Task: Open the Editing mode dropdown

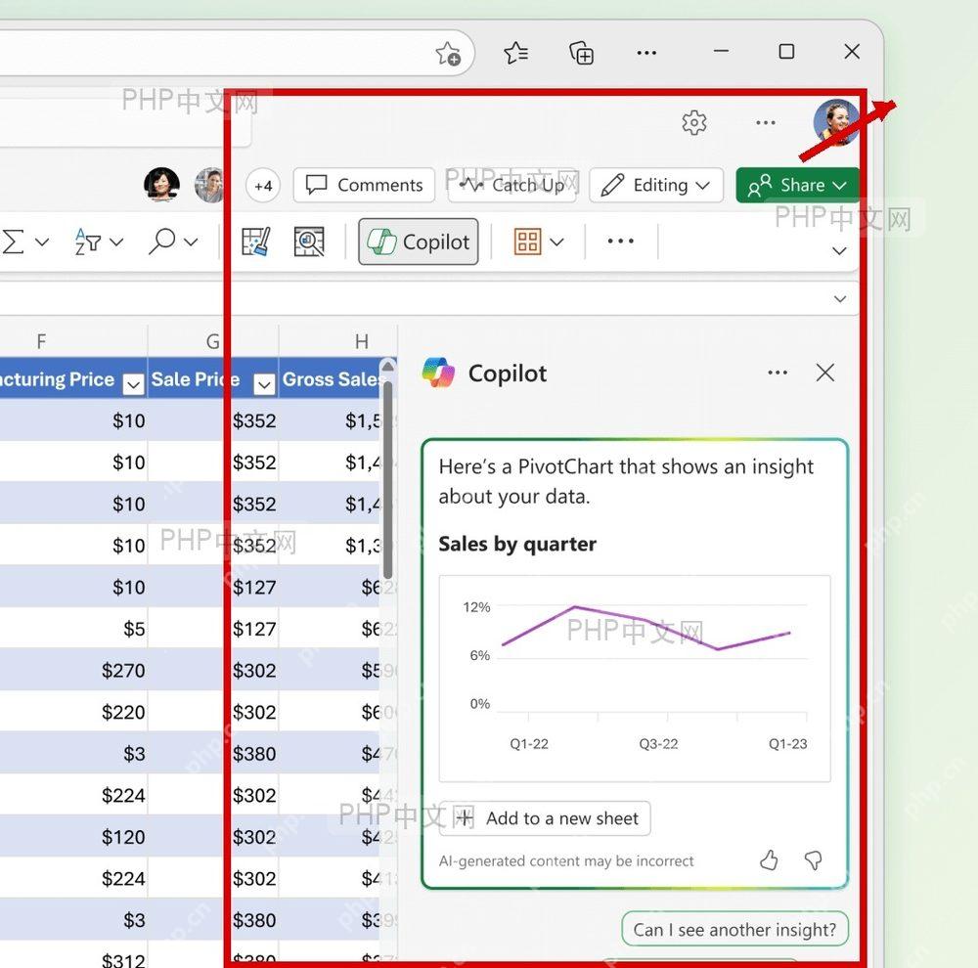Action: click(656, 185)
